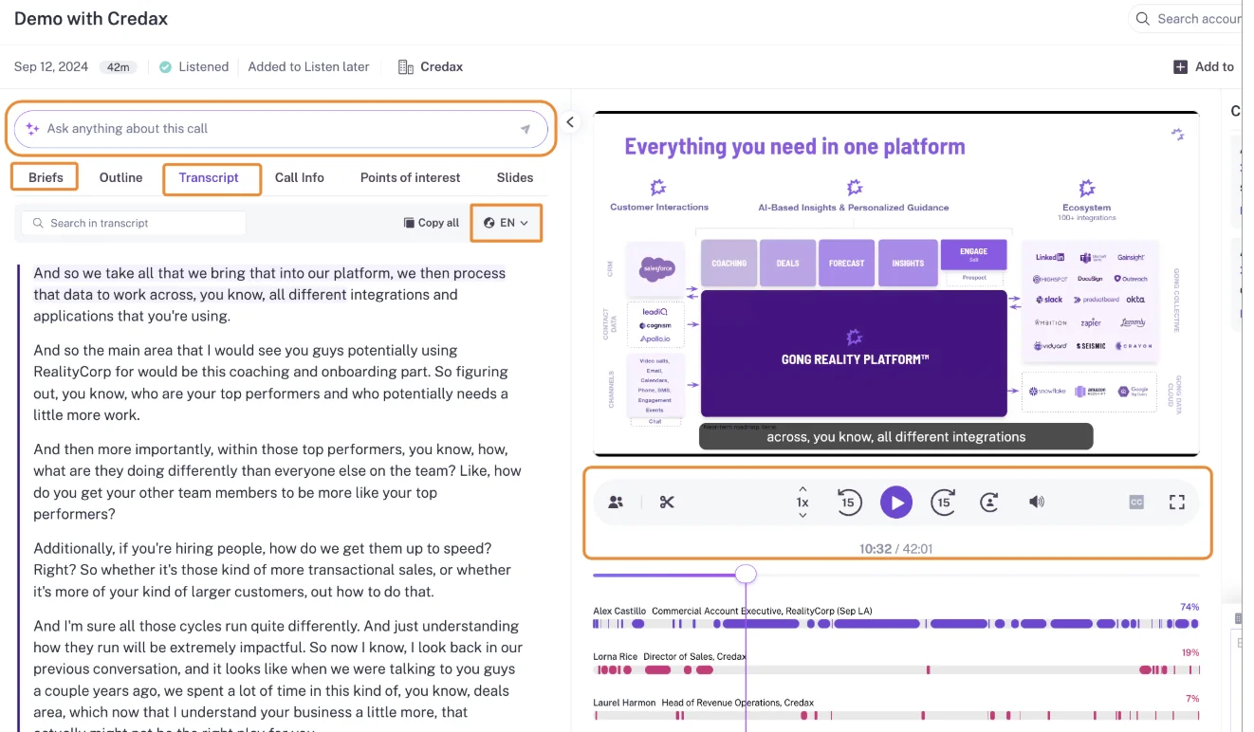Click the Search in transcript field
Screen dimensions: 1254x732
pos(134,223)
